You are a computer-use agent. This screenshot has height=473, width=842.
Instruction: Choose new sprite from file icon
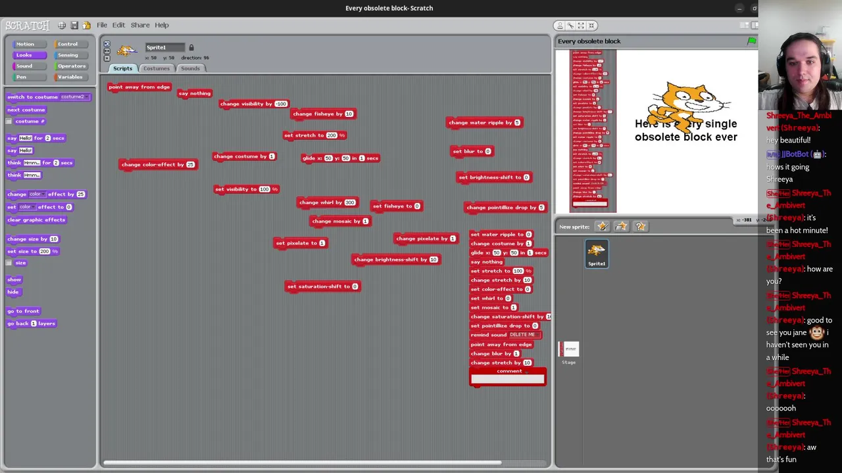[621, 227]
